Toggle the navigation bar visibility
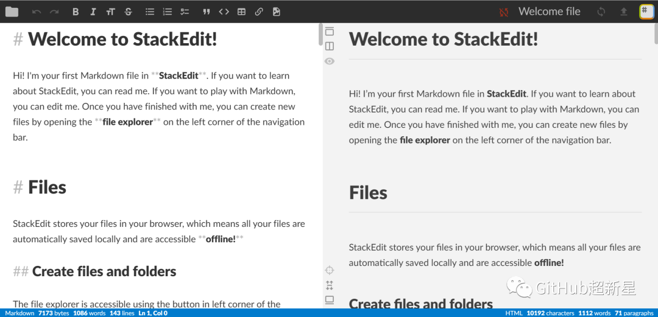The height and width of the screenshot is (317, 658). click(x=330, y=31)
